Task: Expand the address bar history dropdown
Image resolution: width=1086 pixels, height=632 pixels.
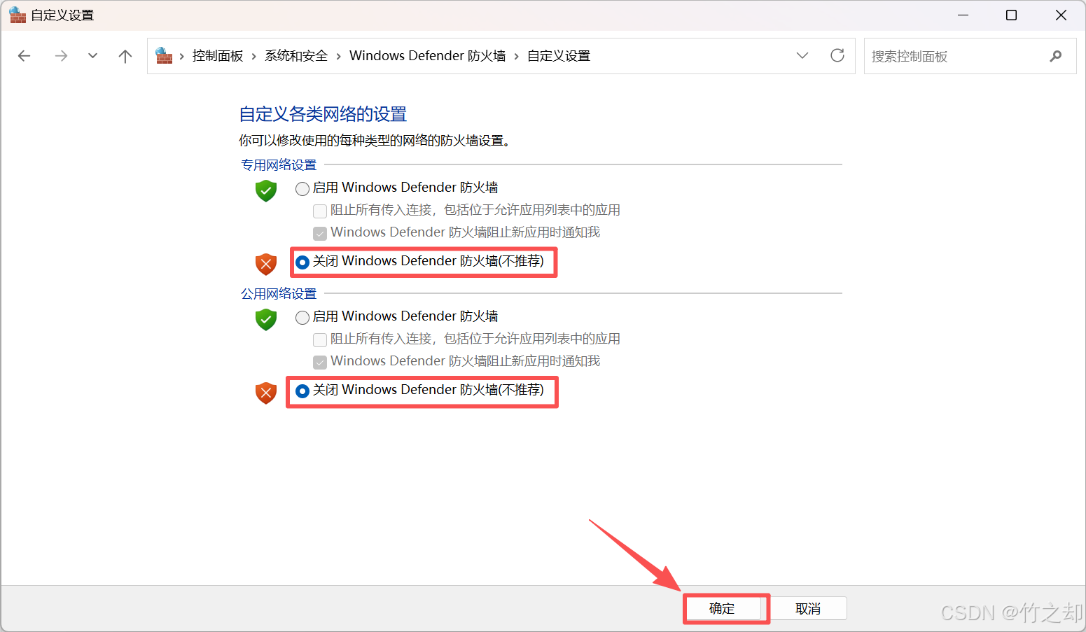Action: 802,56
